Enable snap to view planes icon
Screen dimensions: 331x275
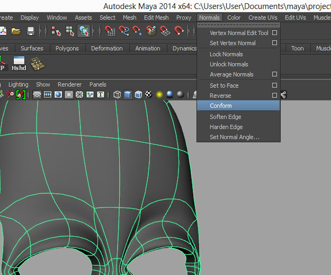165,31
